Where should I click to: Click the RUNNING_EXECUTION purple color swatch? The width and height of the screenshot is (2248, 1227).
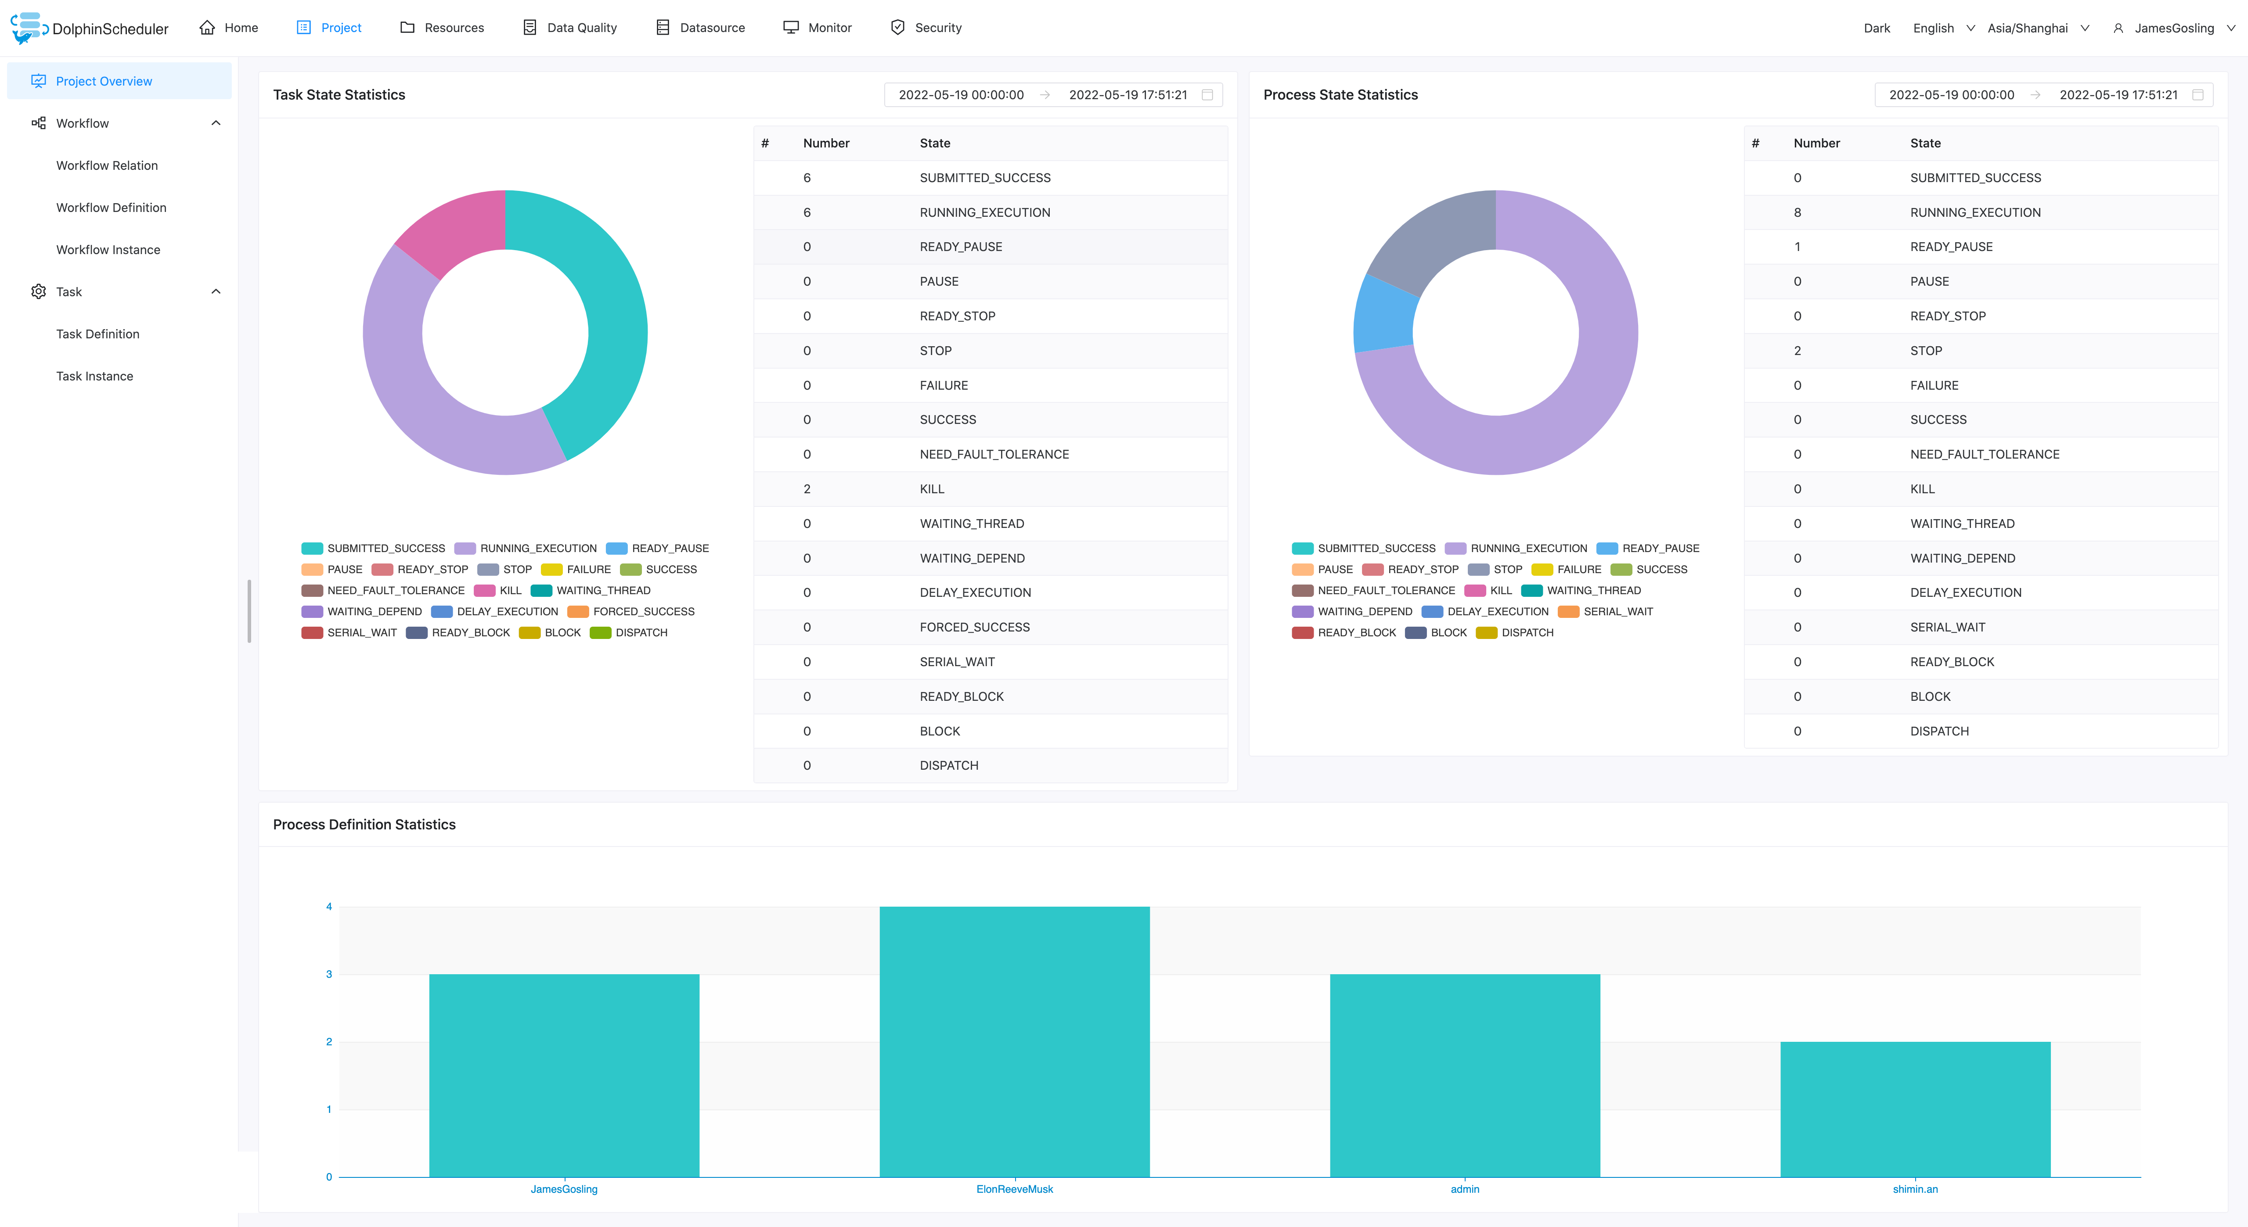click(464, 548)
